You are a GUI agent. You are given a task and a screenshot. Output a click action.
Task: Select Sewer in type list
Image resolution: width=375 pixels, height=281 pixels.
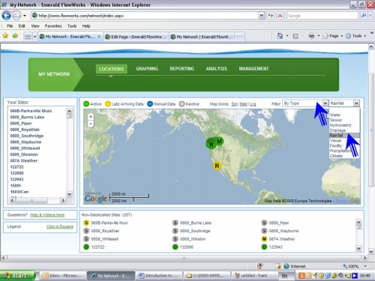336,120
